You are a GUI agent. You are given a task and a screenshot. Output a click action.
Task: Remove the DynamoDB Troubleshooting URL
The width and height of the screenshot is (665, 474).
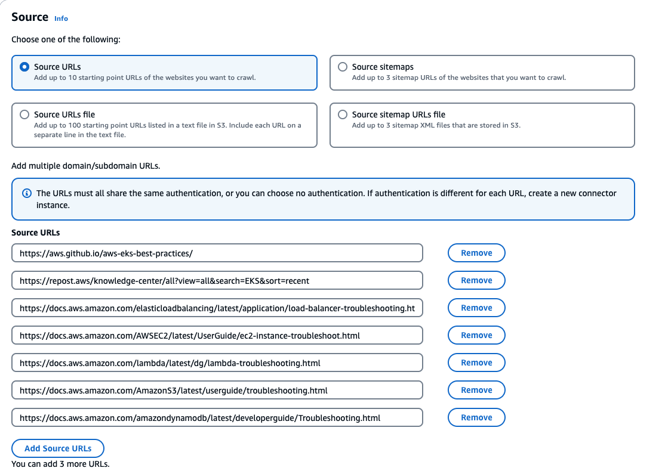click(476, 417)
